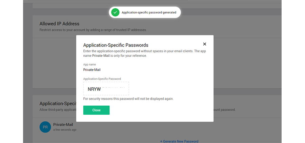Click the Application-Specific Passwords dialog title

point(116,45)
